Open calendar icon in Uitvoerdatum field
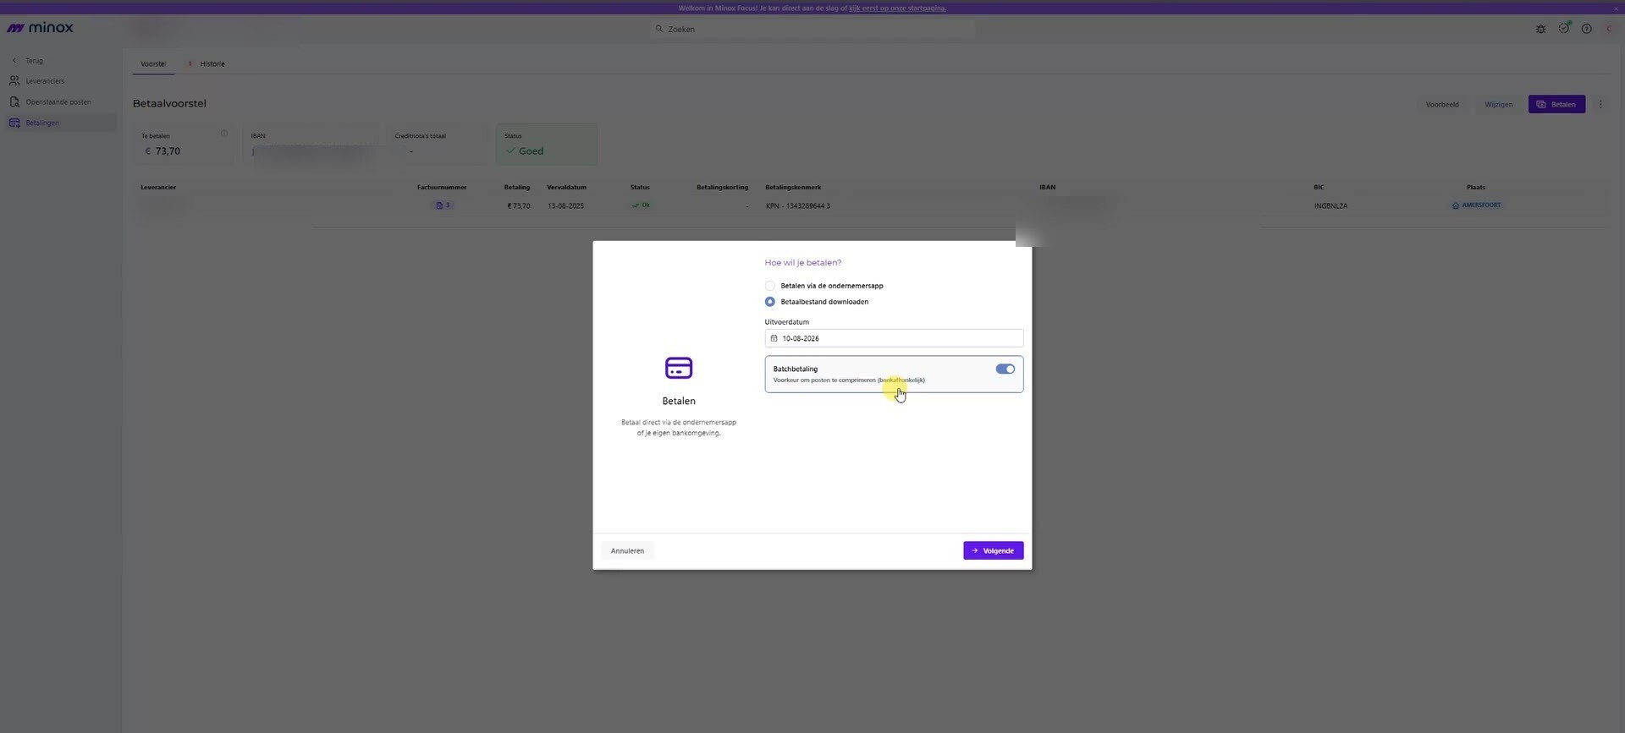Image resolution: width=1625 pixels, height=733 pixels. pos(774,338)
